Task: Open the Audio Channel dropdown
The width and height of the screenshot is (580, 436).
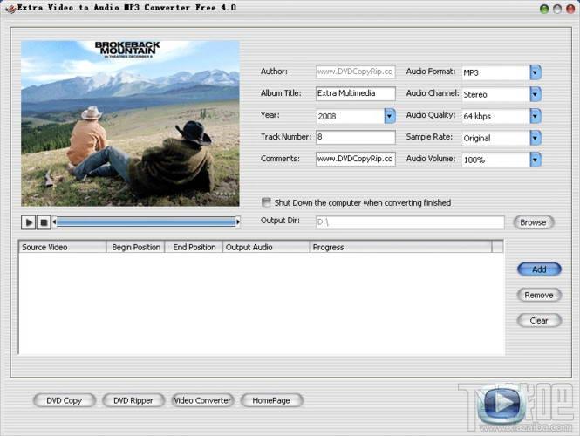Action: click(536, 94)
